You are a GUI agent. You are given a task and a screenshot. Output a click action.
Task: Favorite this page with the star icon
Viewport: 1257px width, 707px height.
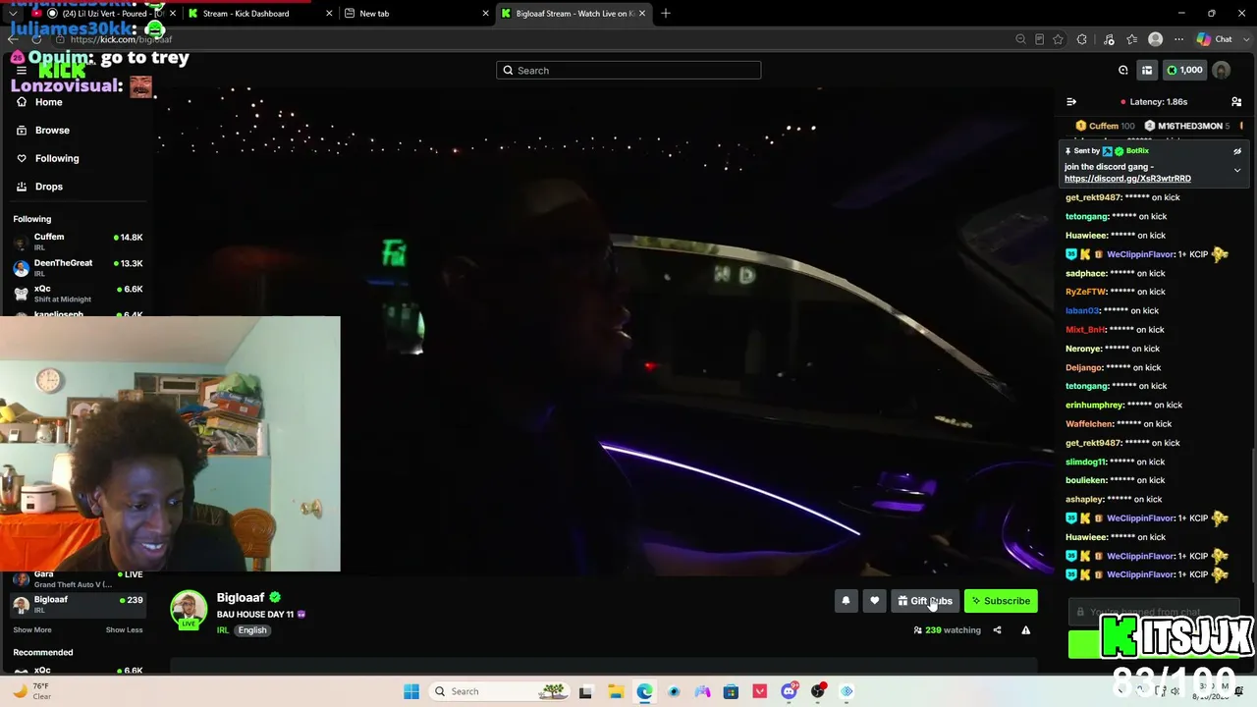(x=1058, y=39)
